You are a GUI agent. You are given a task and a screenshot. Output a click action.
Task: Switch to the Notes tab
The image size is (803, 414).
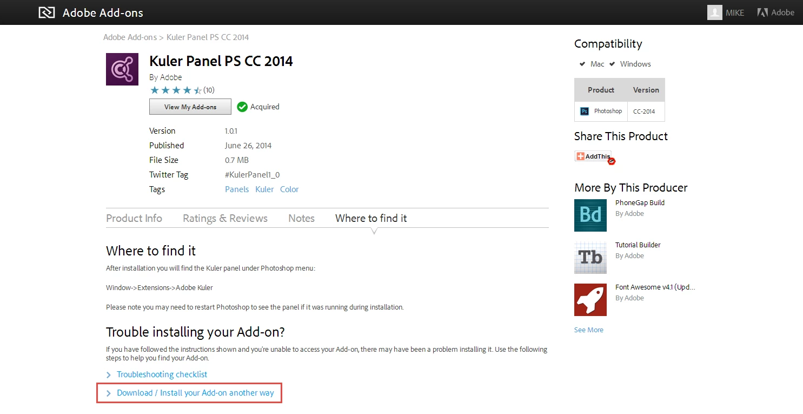pyautogui.click(x=301, y=218)
